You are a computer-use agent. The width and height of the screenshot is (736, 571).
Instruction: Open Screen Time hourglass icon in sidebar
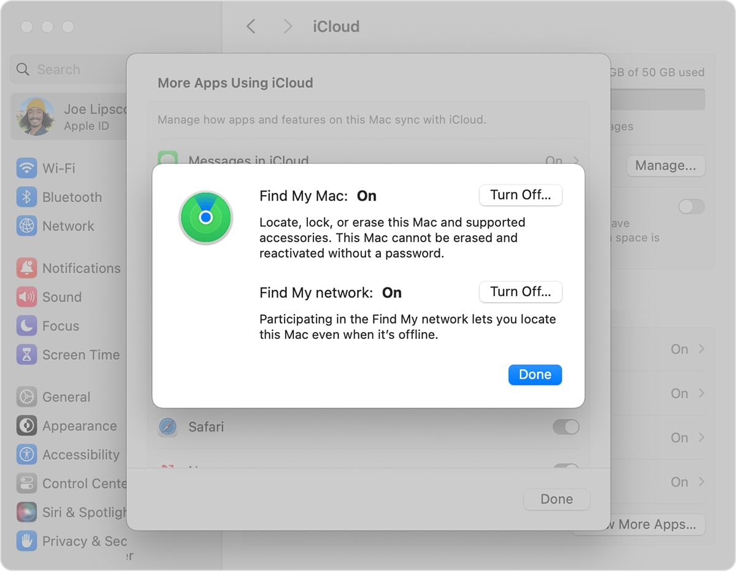coord(26,355)
